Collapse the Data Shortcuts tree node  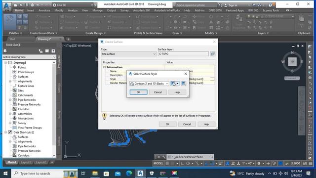coord(5,133)
